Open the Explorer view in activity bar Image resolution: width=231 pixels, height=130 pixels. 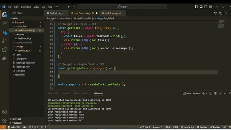pos(4,14)
